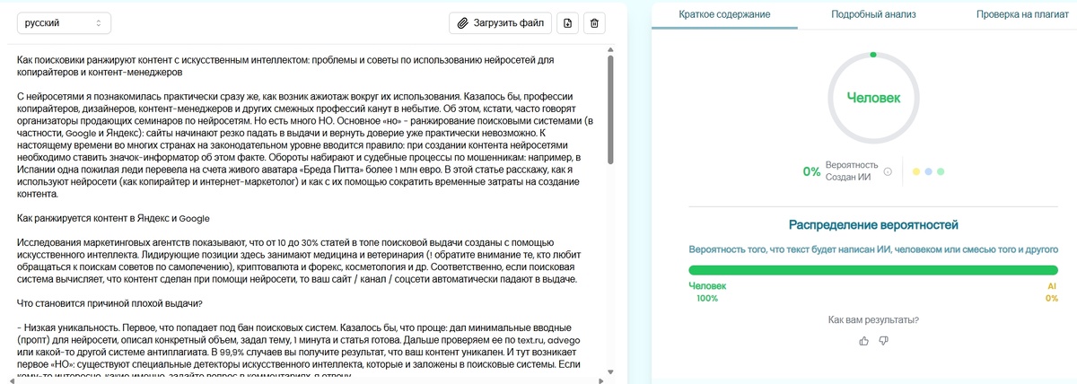Click the Человек 100% label below bar
Viewport: 1077px width, 384px height.
coord(707,292)
